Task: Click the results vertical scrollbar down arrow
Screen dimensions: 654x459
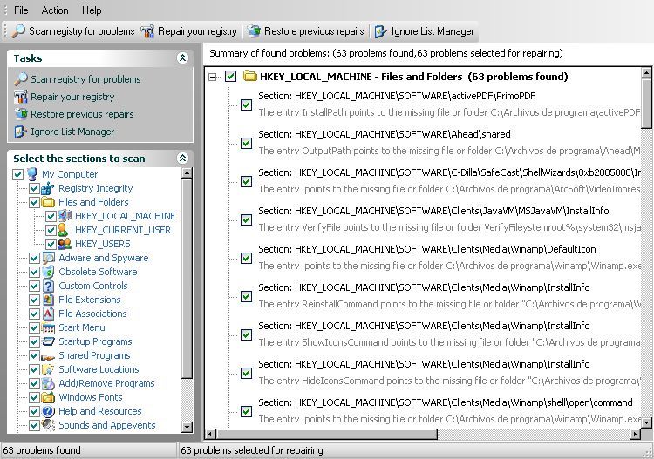Action: (x=646, y=422)
